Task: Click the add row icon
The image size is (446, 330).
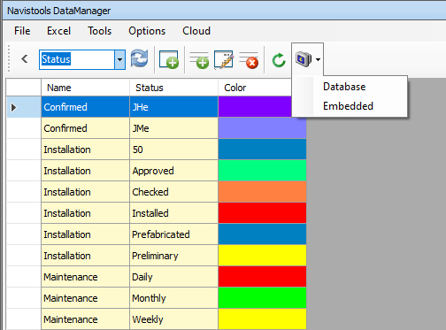Action: [199, 59]
